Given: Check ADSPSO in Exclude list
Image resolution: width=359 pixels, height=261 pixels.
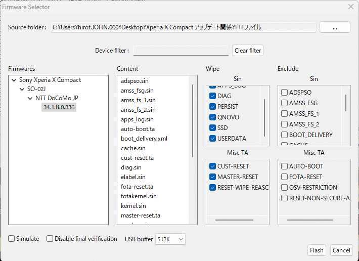Looking at the screenshot, I should click(284, 92).
